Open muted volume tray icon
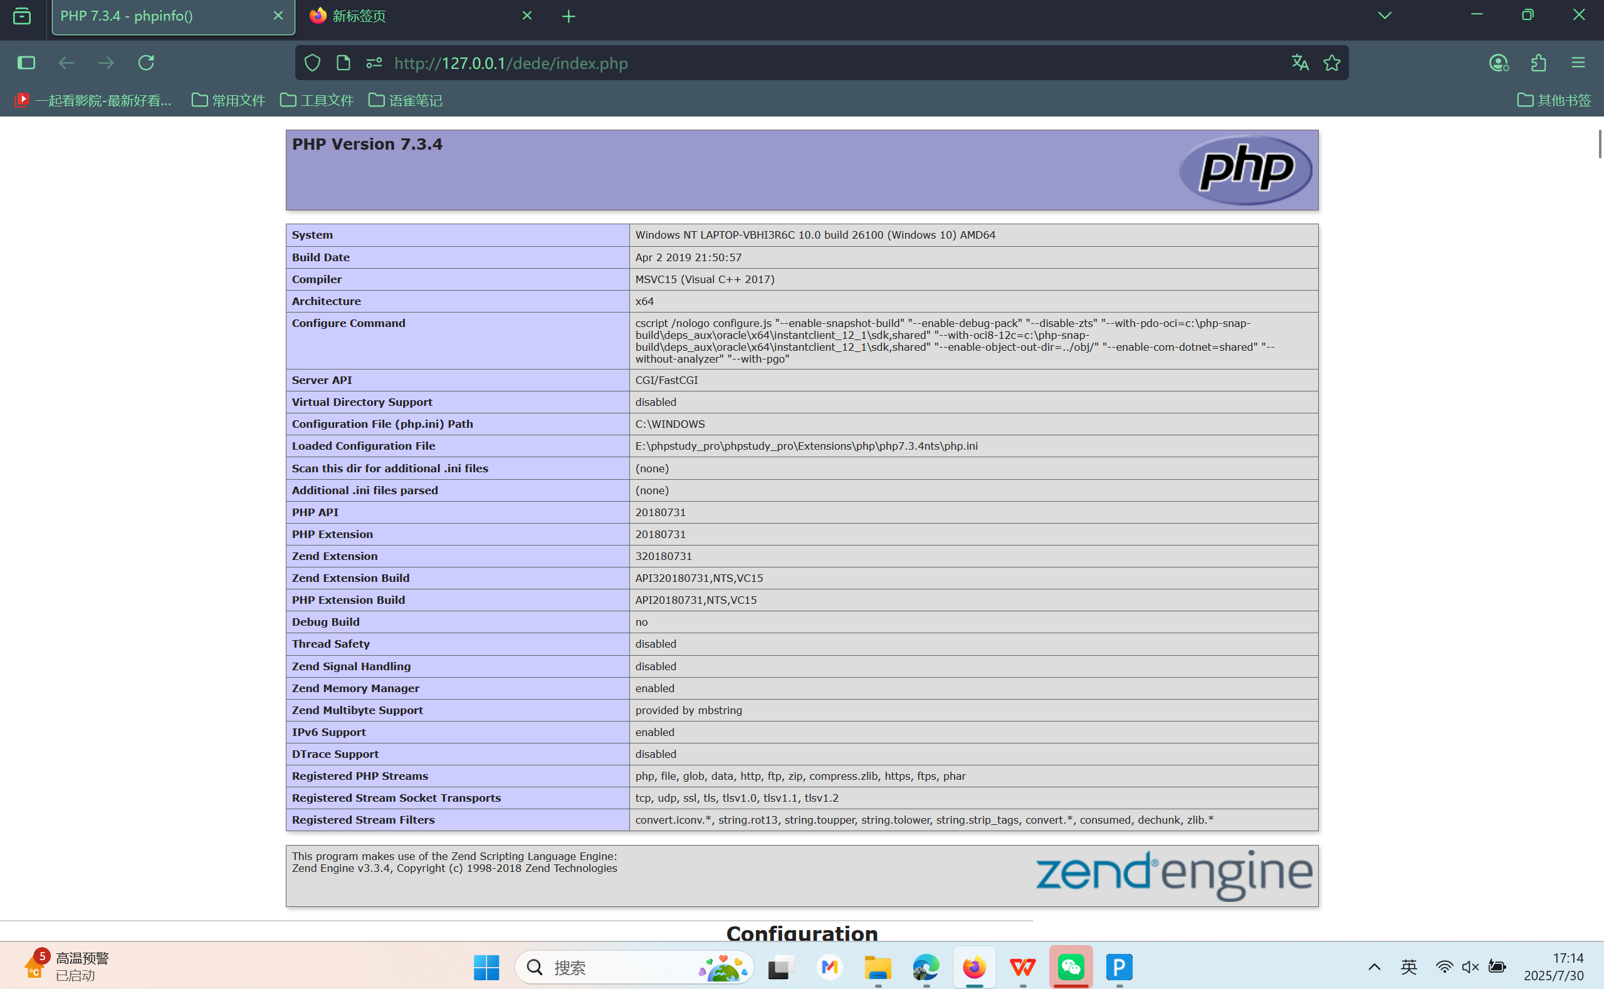The image size is (1604, 989). coord(1470,966)
